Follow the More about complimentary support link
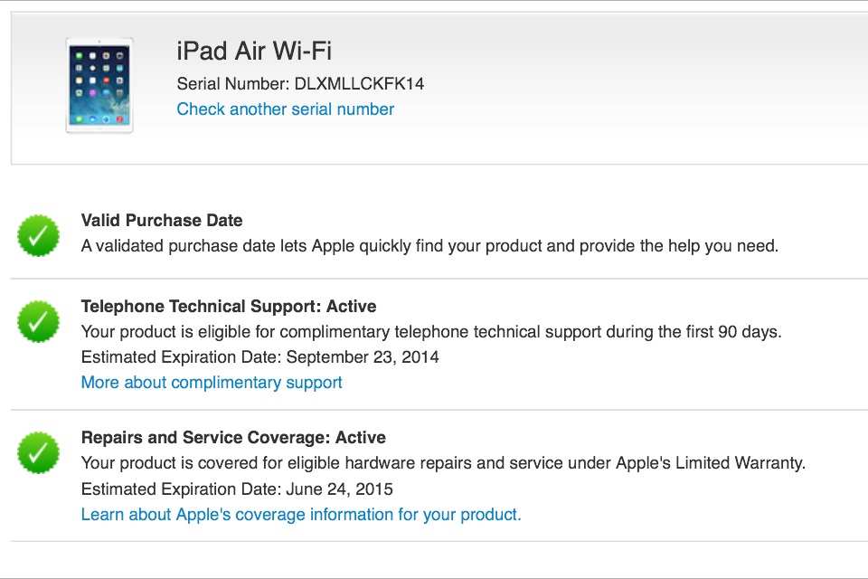 pos(212,383)
